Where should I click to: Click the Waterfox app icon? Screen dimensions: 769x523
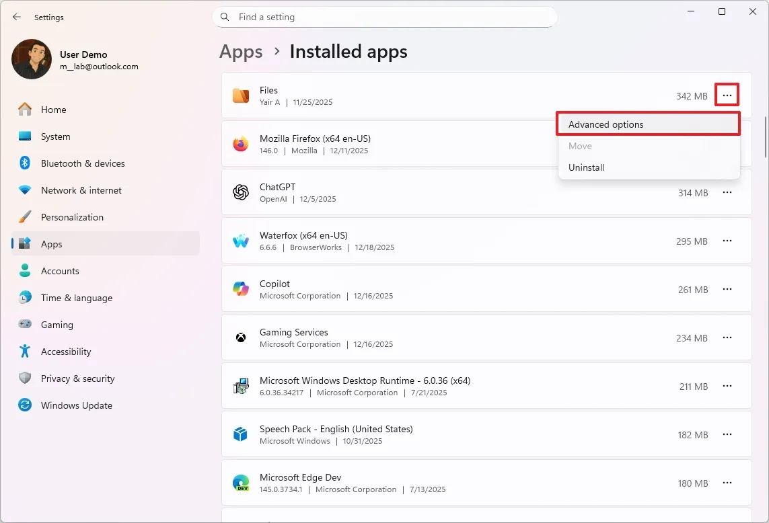coord(240,241)
